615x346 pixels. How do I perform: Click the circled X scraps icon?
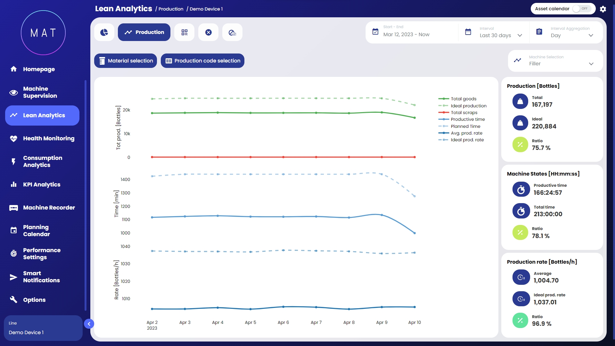(x=208, y=32)
